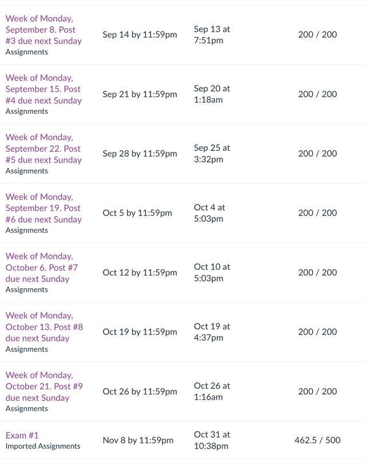Open the Exam #1 link
This screenshot has width=366, height=462.
[x=22, y=435]
